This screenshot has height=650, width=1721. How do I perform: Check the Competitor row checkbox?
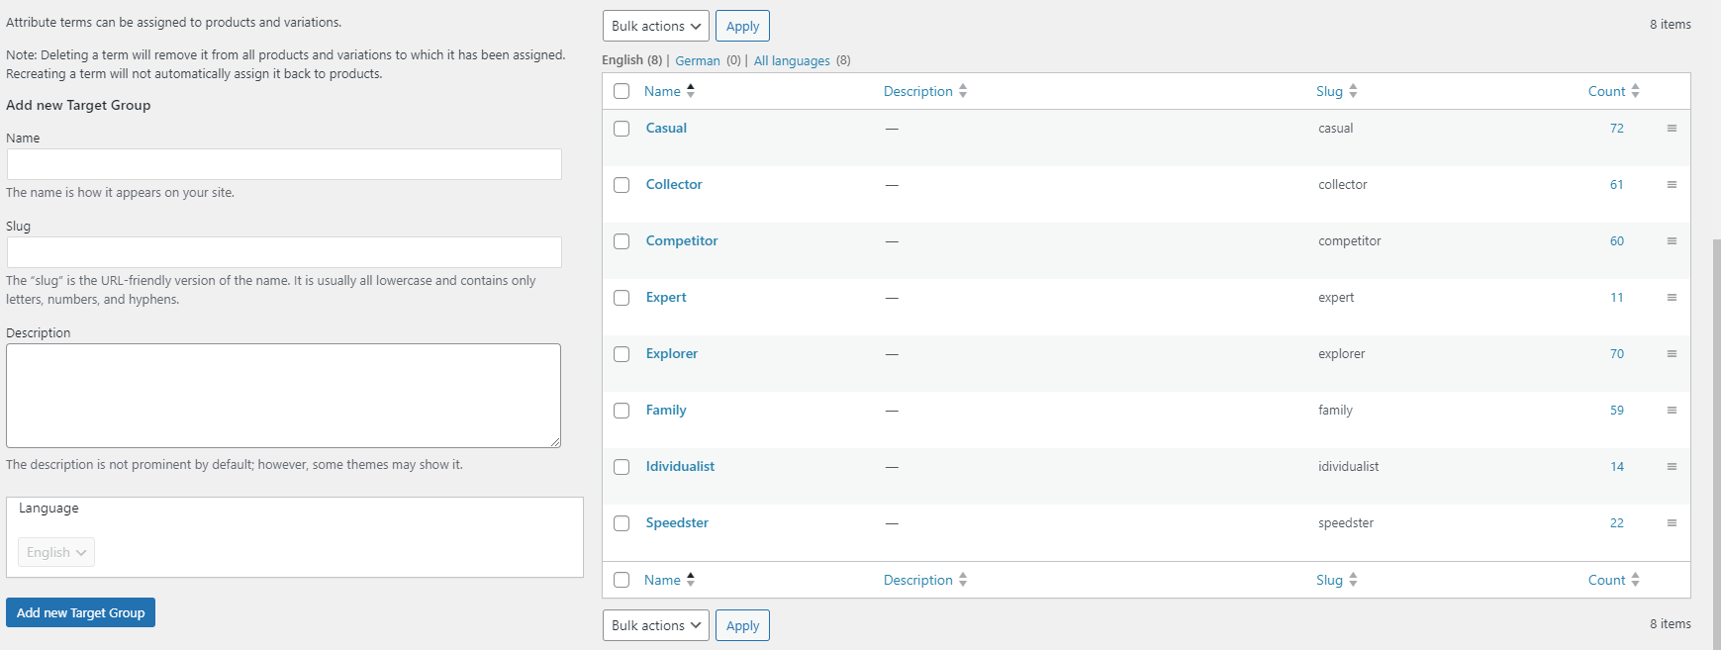pyautogui.click(x=621, y=241)
